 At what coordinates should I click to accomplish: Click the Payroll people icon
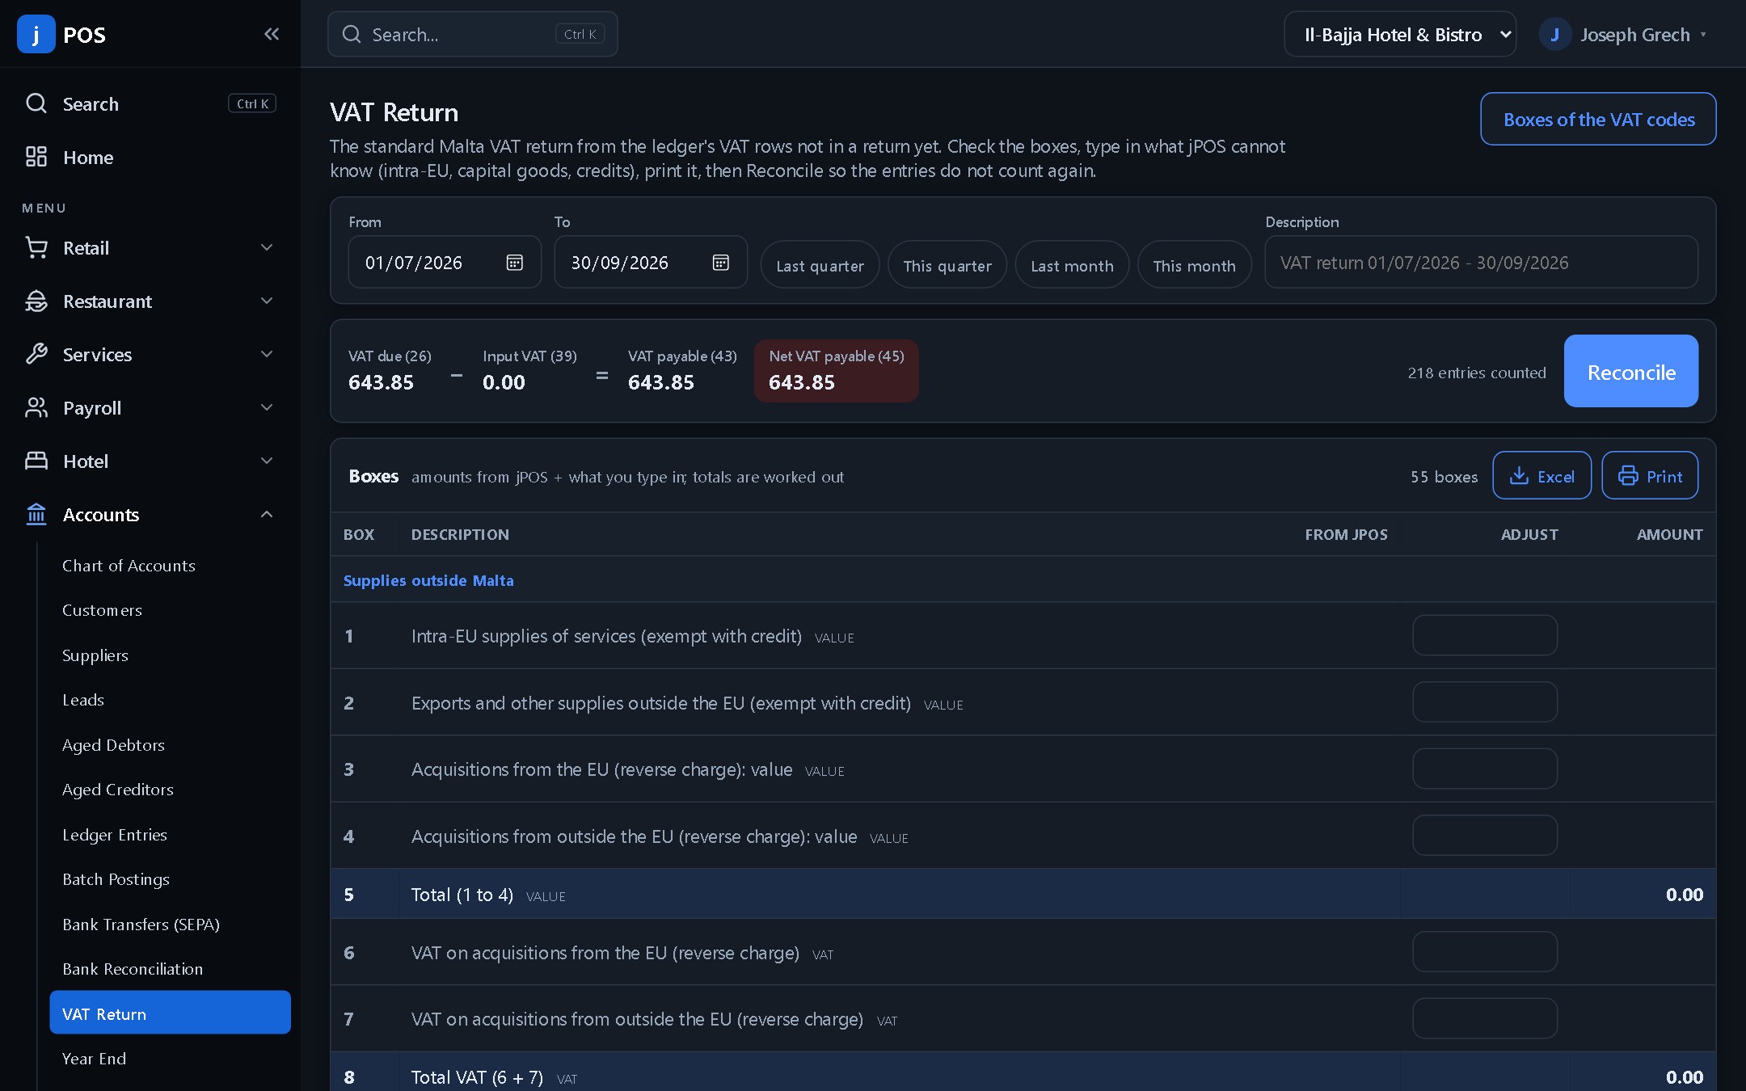(36, 407)
